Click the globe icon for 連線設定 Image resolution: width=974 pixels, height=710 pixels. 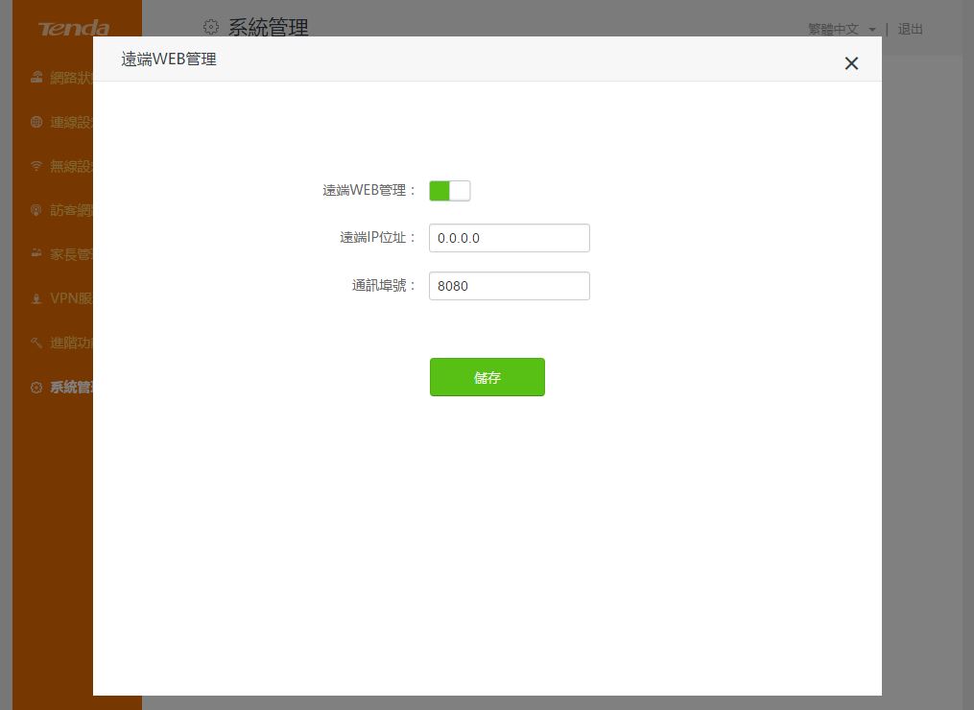pyautogui.click(x=36, y=122)
